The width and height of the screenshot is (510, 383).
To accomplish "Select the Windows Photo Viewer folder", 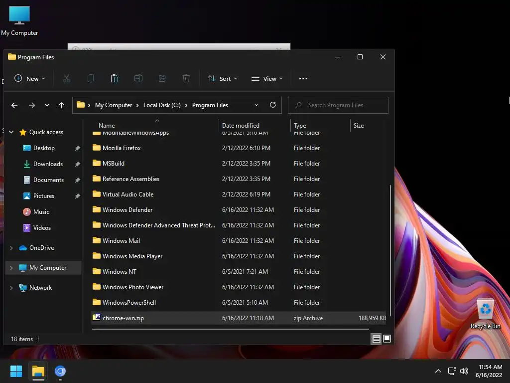I will pos(239,287).
